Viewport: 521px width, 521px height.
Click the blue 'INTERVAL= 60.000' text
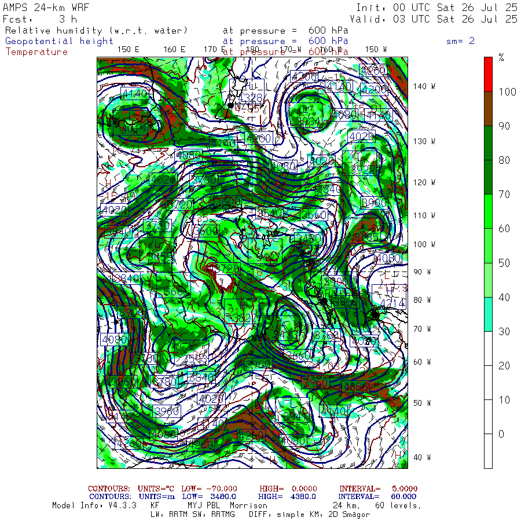tap(378, 497)
